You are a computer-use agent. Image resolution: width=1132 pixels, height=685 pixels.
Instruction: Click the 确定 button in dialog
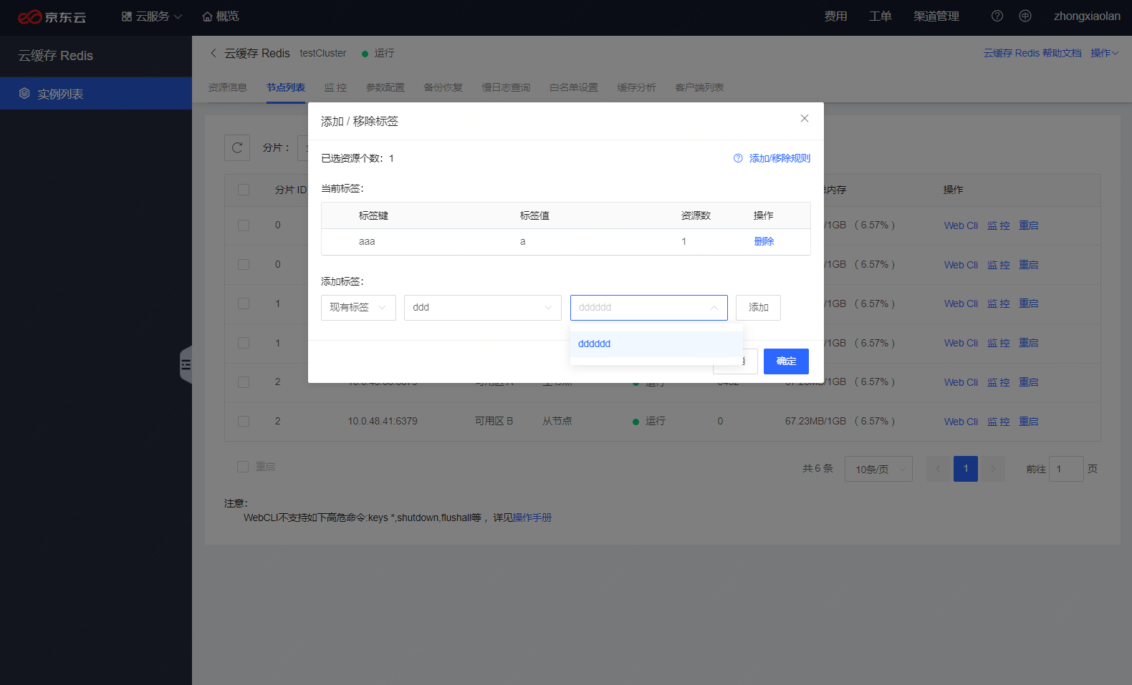point(786,361)
